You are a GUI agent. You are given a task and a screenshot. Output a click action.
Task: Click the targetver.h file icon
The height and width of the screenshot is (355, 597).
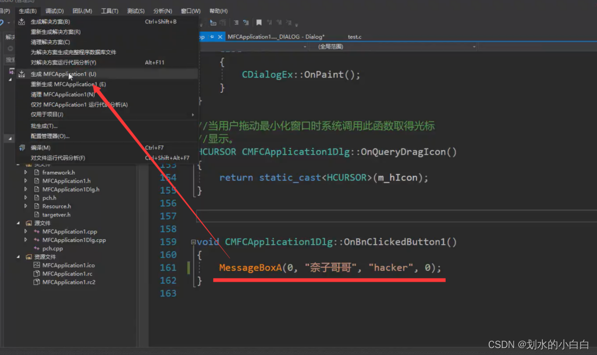(37, 214)
